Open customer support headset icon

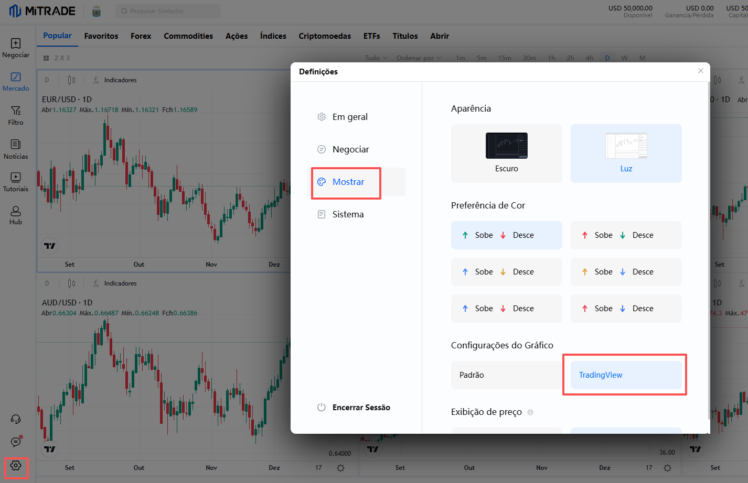[x=16, y=419]
